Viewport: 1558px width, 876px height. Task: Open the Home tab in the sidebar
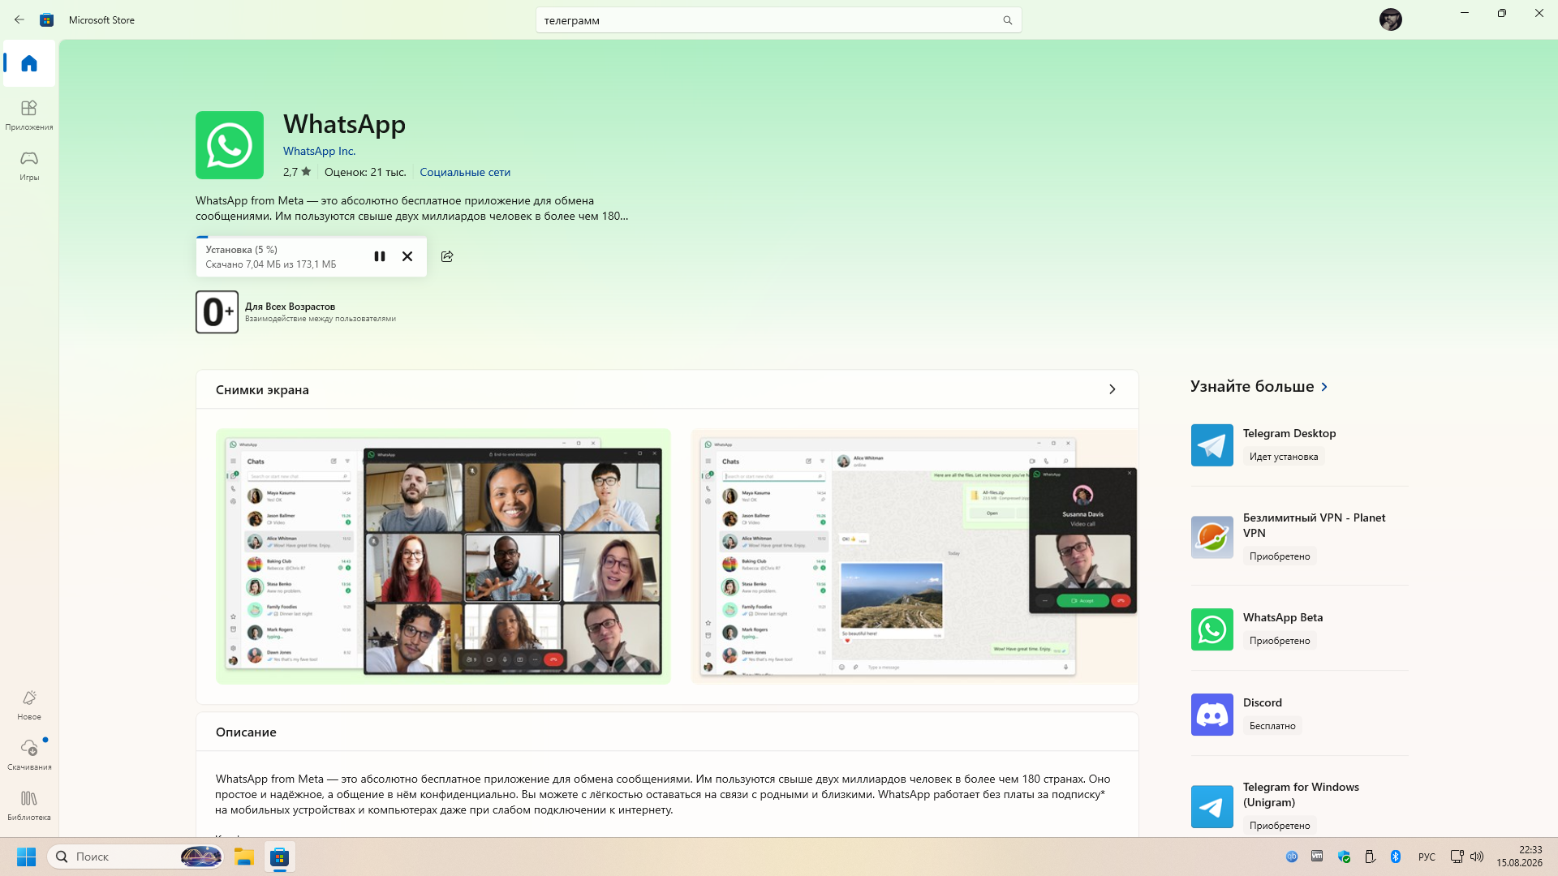[29, 63]
